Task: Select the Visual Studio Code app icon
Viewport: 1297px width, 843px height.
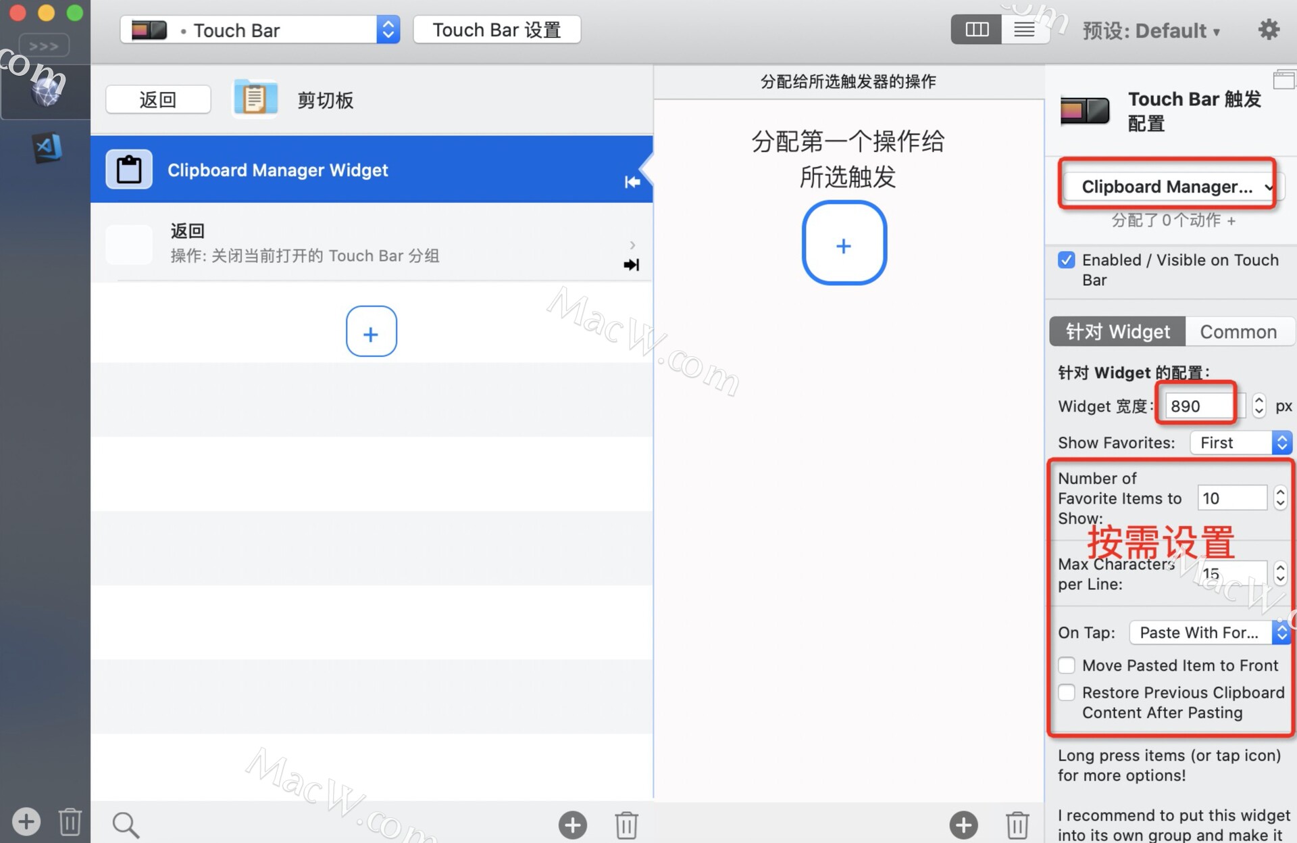Action: pyautogui.click(x=47, y=147)
